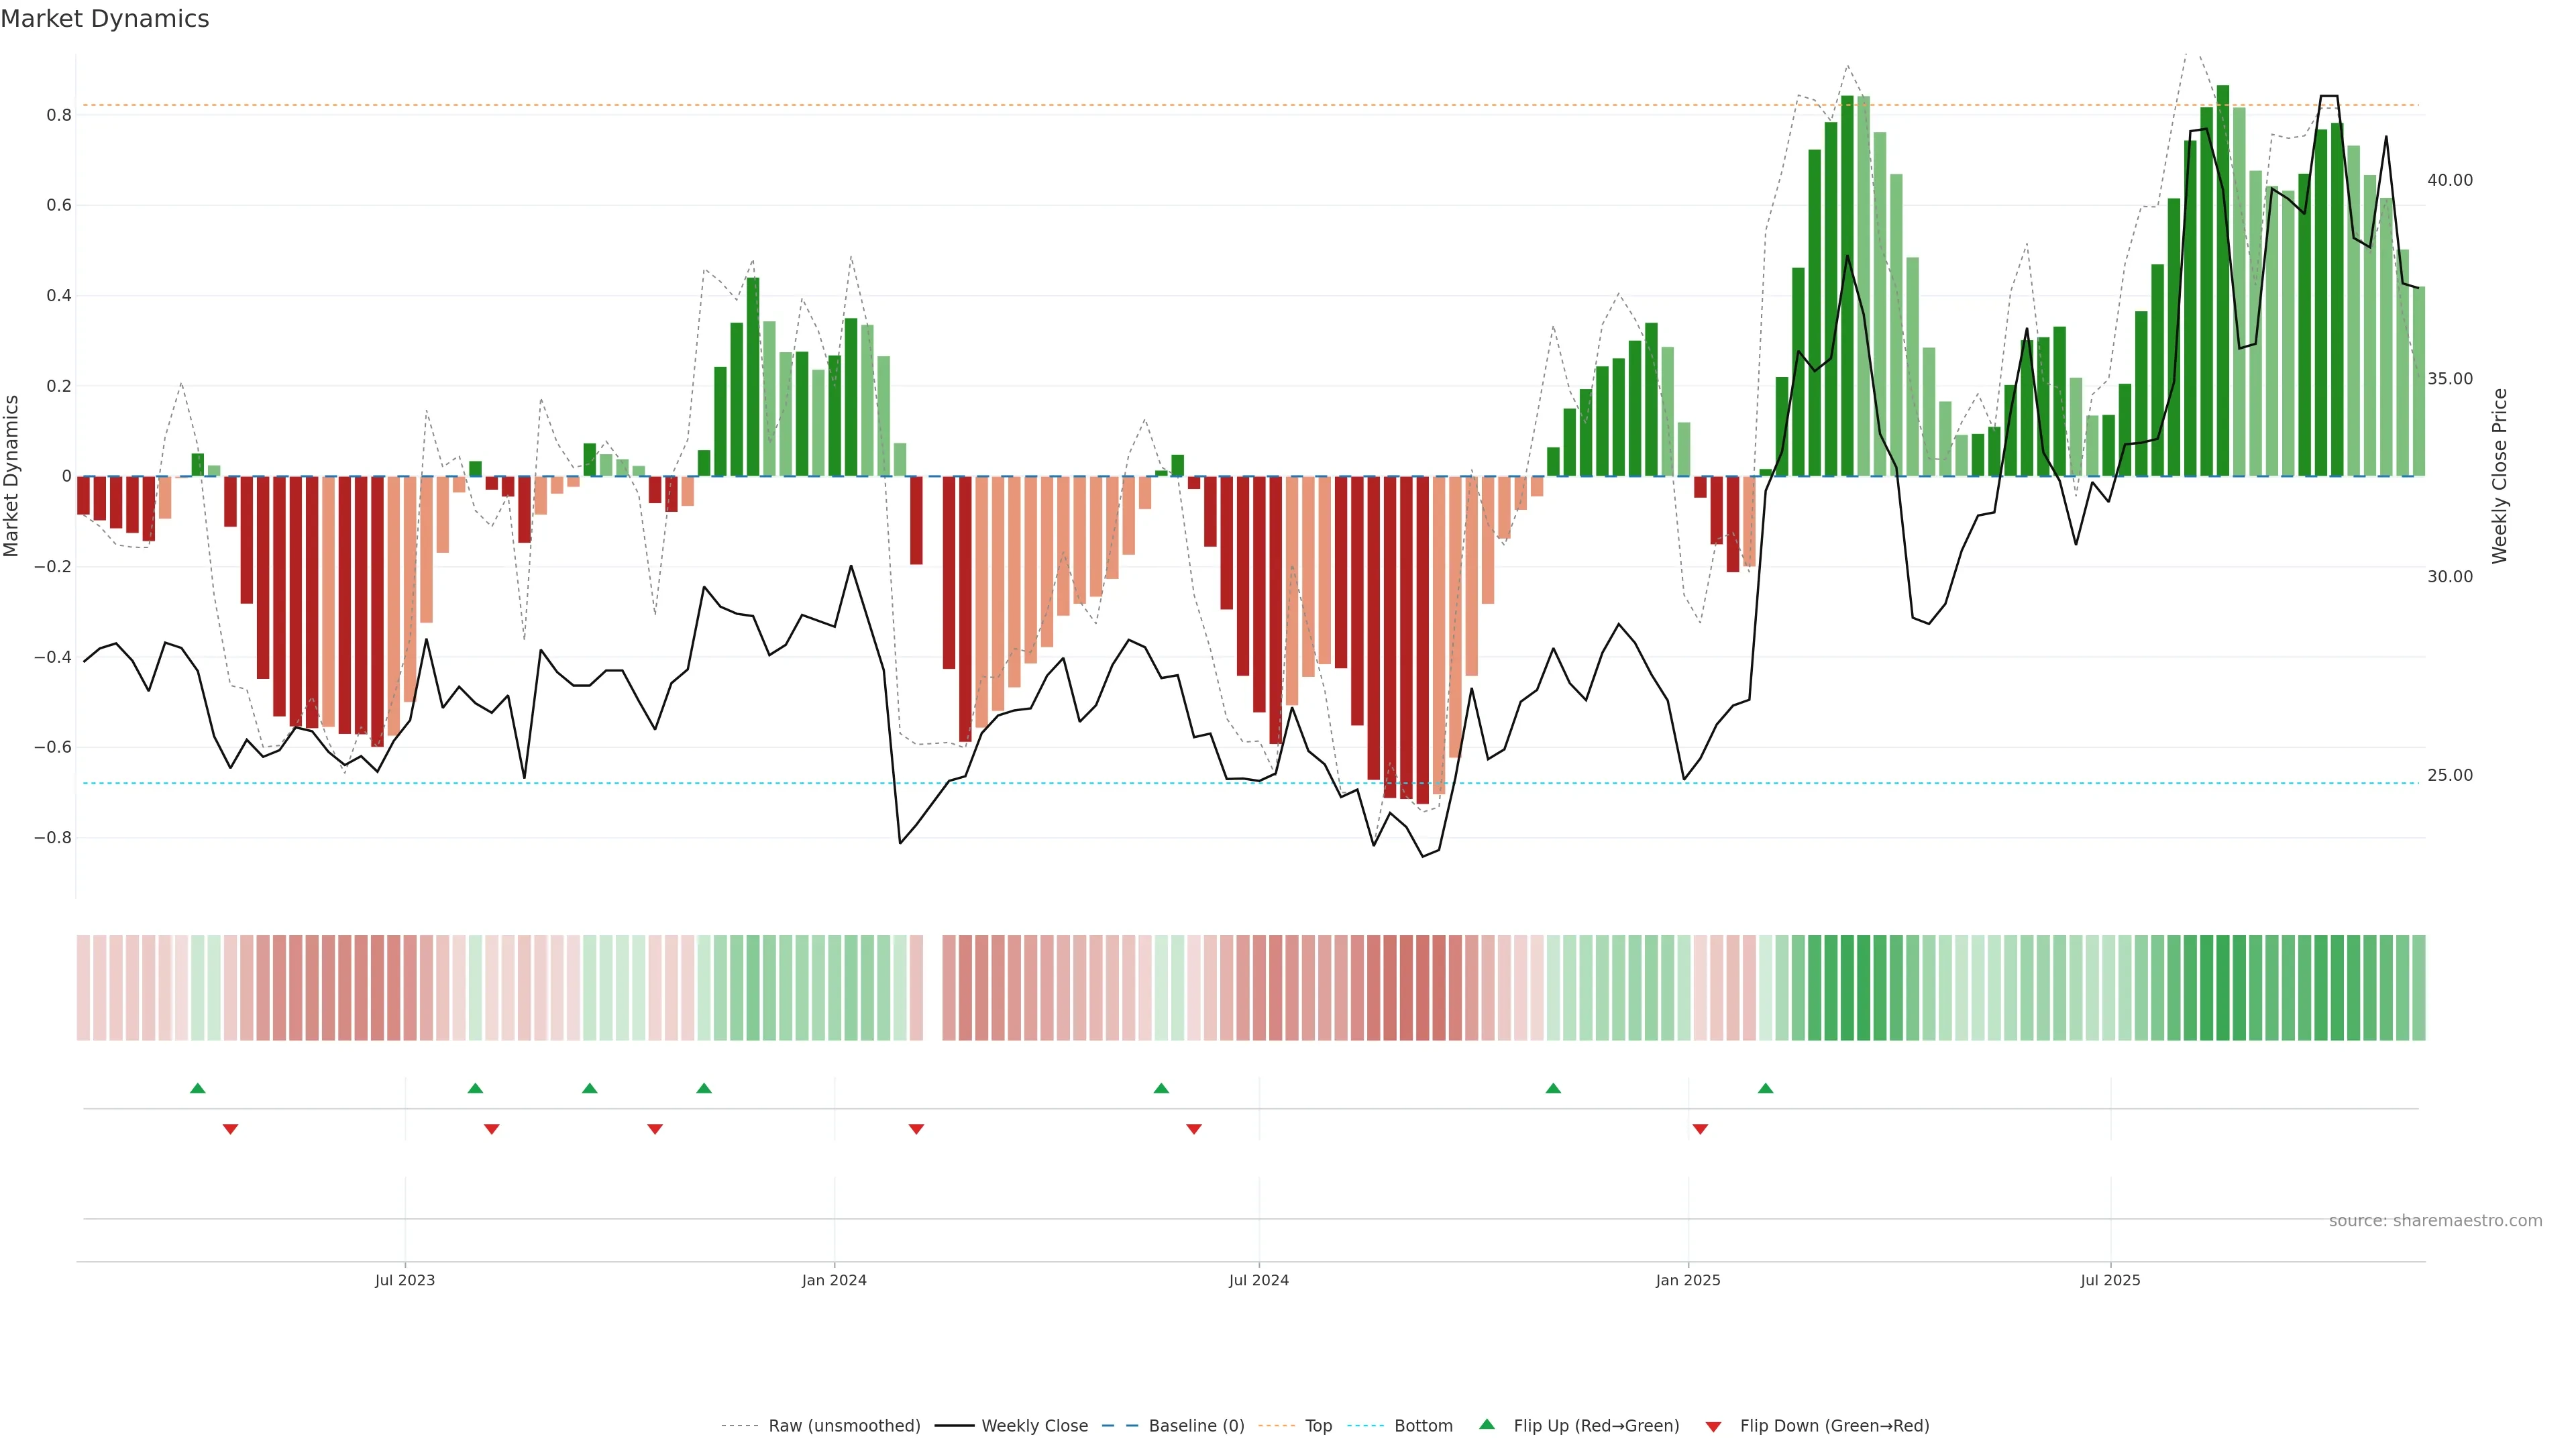Click the first green flip-up triangle marker
The image size is (2576, 1449).
pyautogui.click(x=198, y=1088)
